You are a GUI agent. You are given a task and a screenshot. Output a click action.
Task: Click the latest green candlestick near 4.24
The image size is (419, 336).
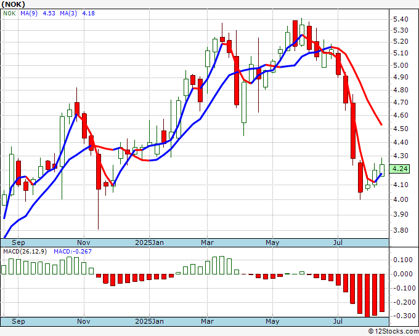pos(382,170)
